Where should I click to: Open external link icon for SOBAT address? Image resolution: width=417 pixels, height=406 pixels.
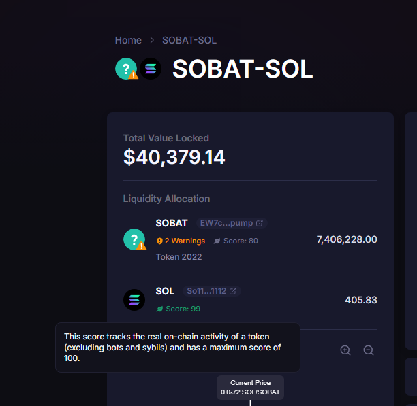click(x=260, y=223)
